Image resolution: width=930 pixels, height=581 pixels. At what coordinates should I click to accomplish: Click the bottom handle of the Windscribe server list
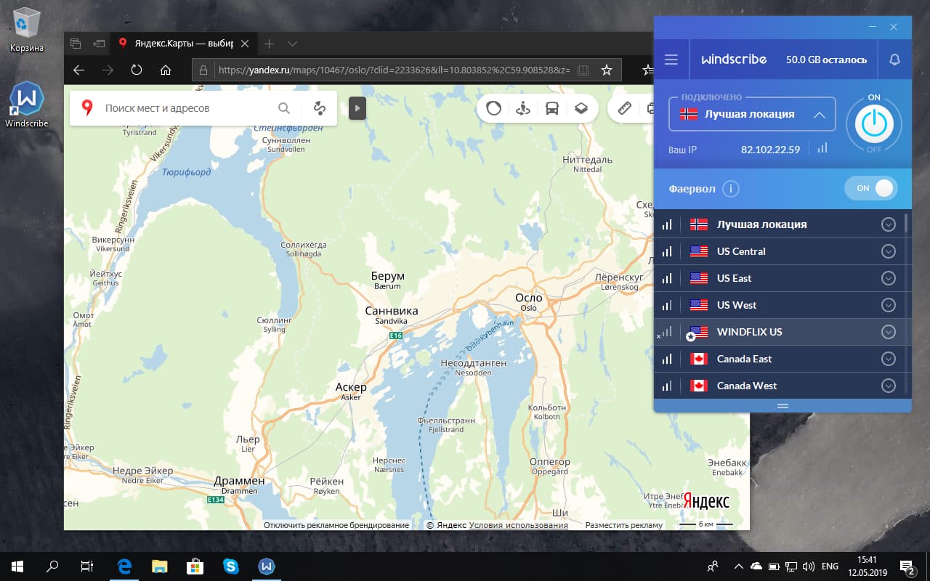[783, 405]
